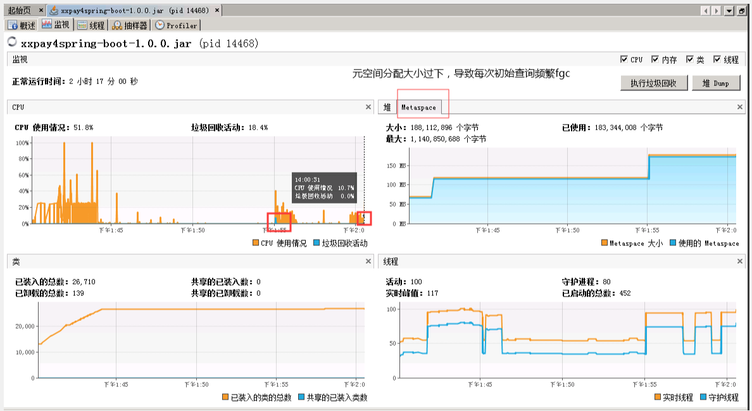This screenshot has height=411, width=752.
Task: Switch to the 线程 threads tab
Action: pos(91,25)
